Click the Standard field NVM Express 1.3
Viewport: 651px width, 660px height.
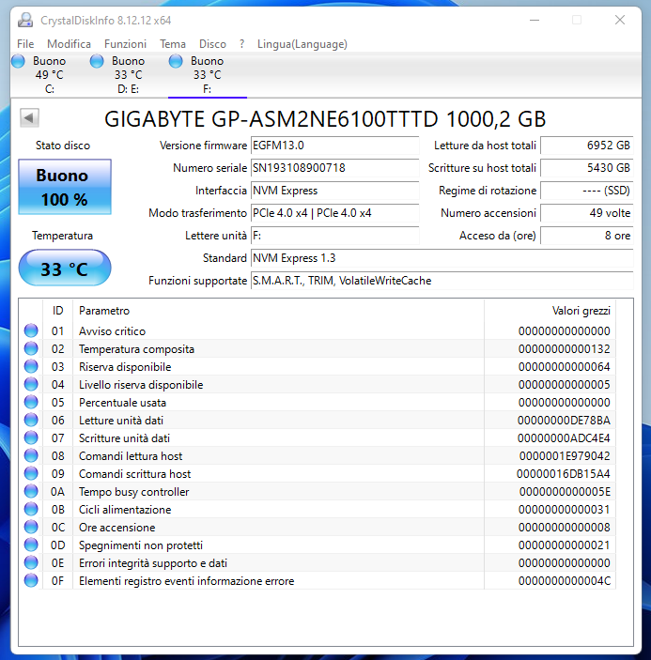442,258
